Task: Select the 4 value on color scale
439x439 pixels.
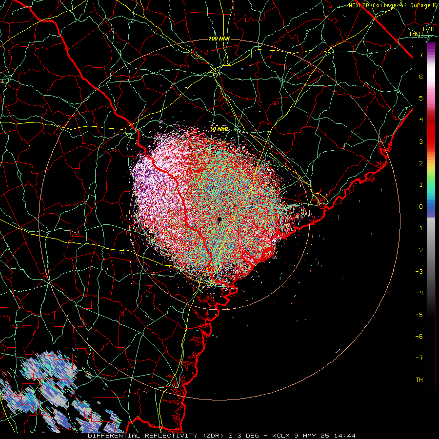Action: click(421, 120)
